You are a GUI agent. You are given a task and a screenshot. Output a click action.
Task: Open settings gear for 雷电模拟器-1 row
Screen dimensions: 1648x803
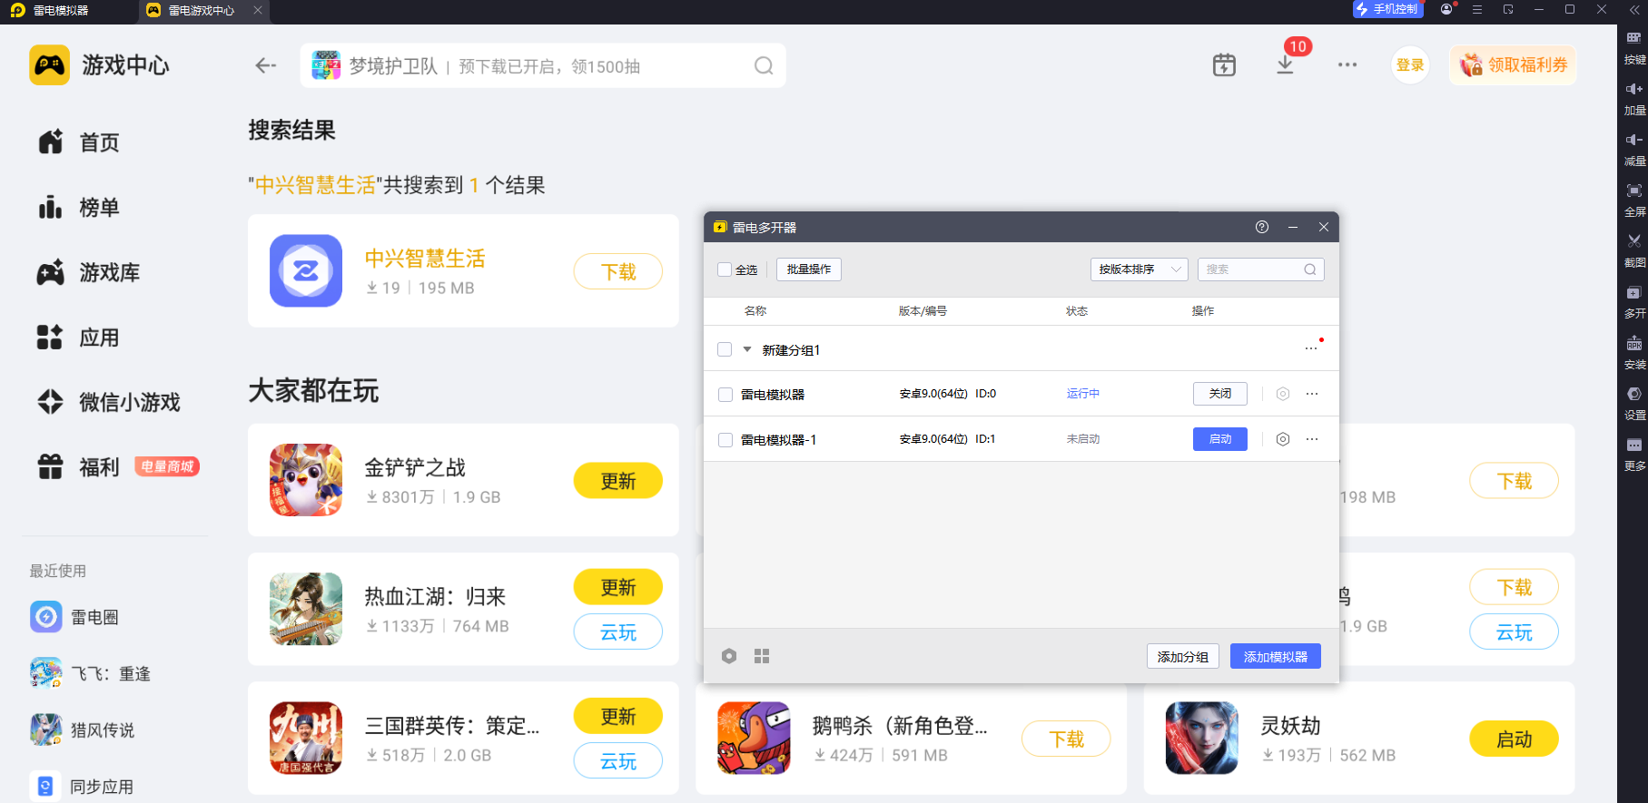(1283, 439)
